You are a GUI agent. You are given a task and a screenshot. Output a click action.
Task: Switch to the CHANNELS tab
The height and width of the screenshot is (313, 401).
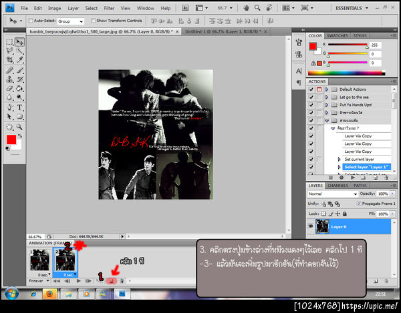click(x=338, y=186)
